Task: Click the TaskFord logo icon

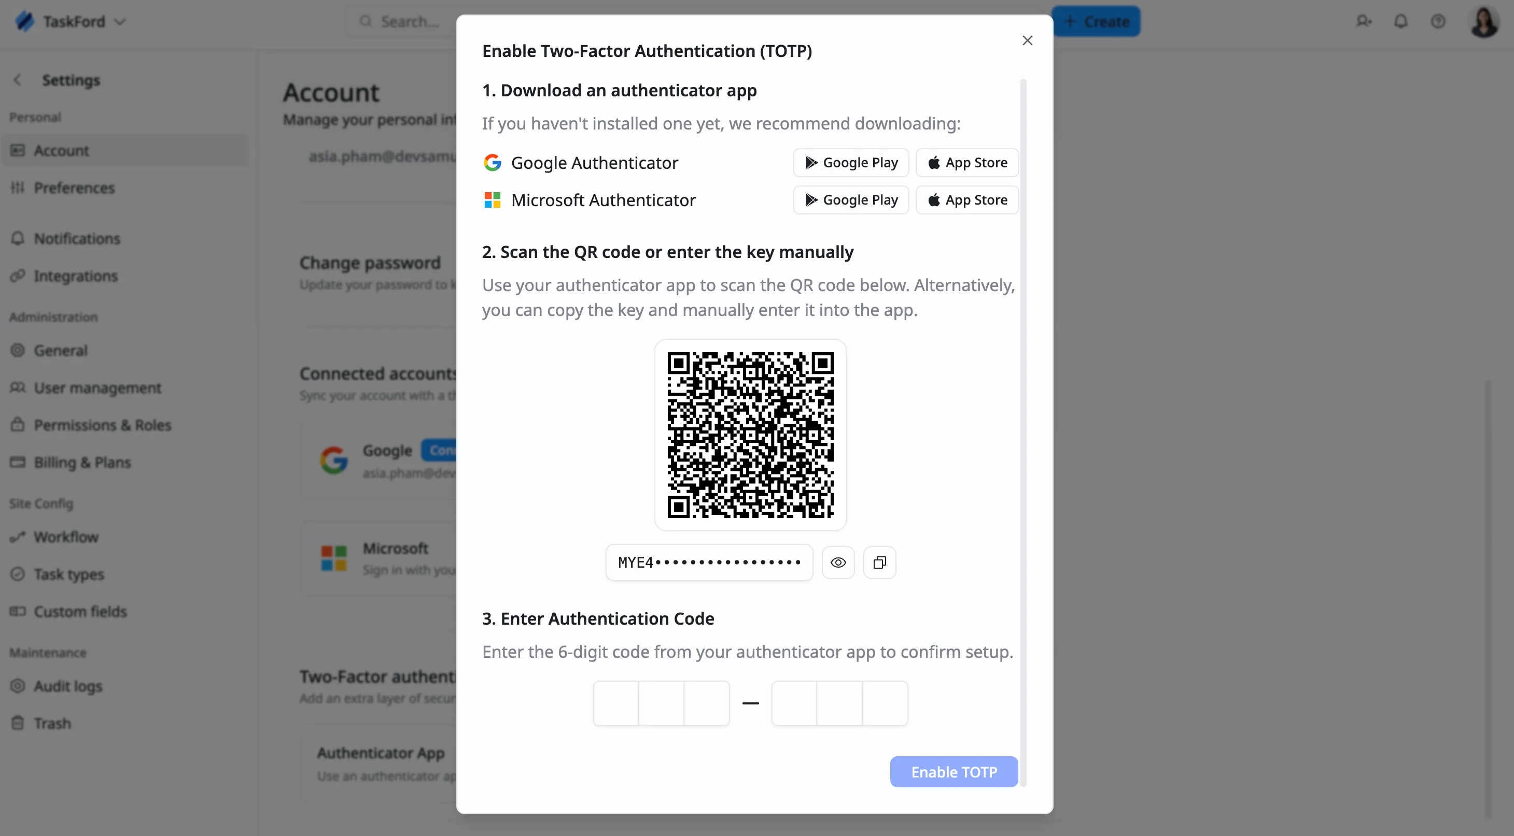Action: point(25,22)
